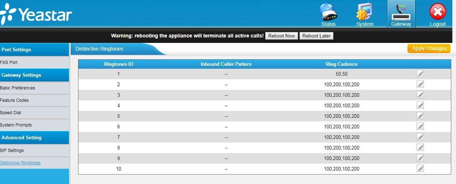
Task: Click the Gateway icon in header
Action: coord(401,14)
